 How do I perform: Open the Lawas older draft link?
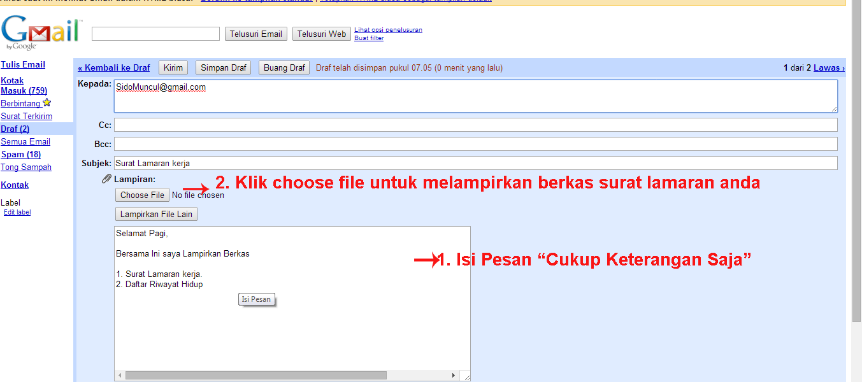click(x=829, y=67)
